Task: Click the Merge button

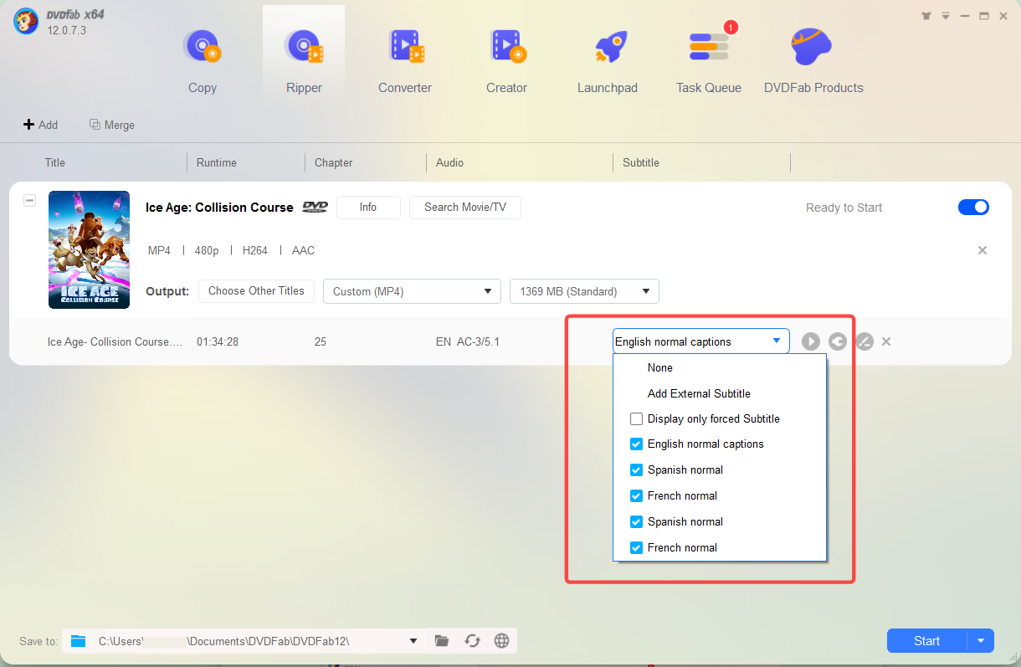Action: pyautogui.click(x=112, y=125)
